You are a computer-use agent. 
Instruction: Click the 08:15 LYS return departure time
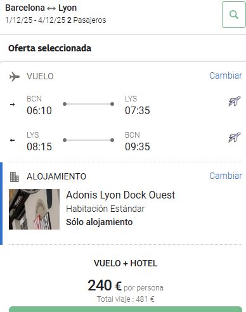[x=39, y=146]
